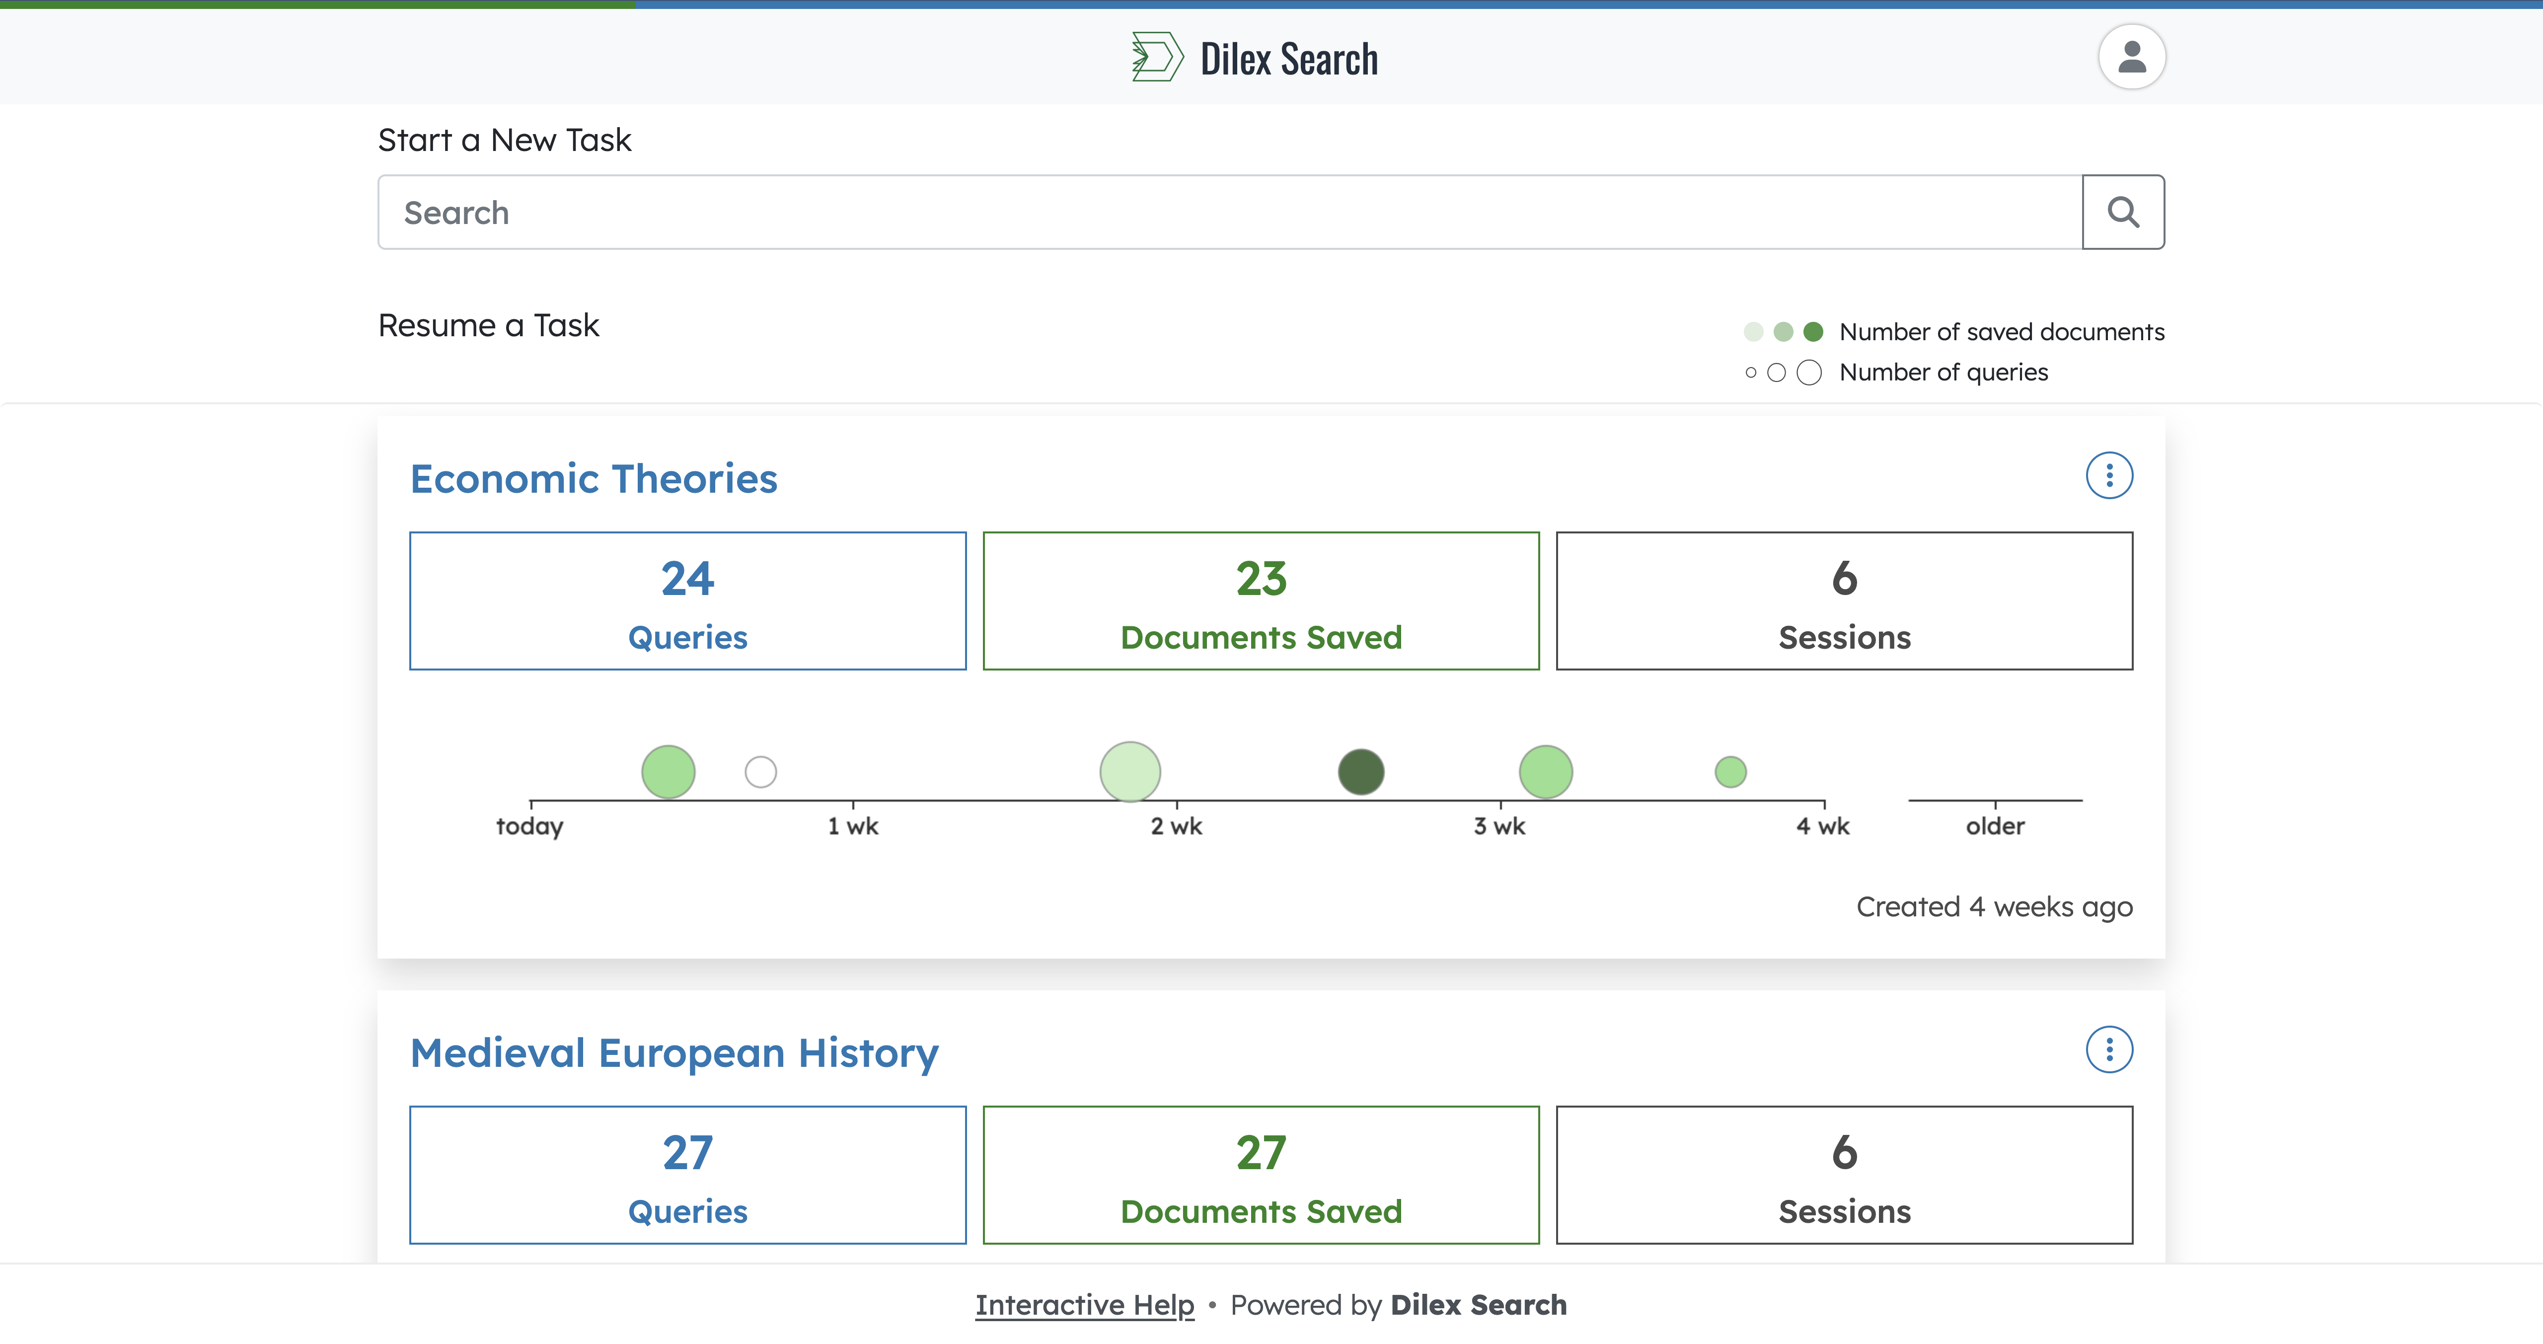Screen dimensions: 2543x1344
Task: Select the largest pale green session bubble
Action: [x=1129, y=771]
